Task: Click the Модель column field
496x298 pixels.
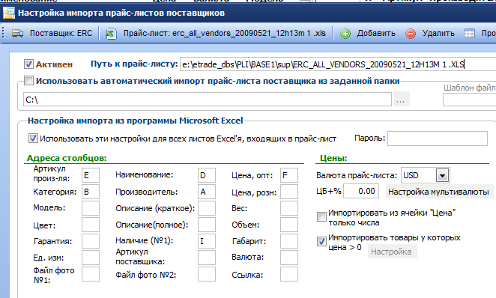Action: (91, 208)
